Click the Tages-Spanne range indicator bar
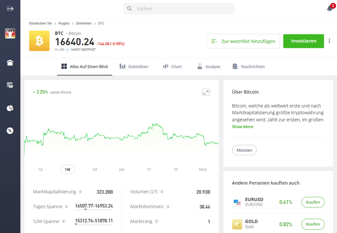Screen dimensions: 337x233 tap(94, 210)
